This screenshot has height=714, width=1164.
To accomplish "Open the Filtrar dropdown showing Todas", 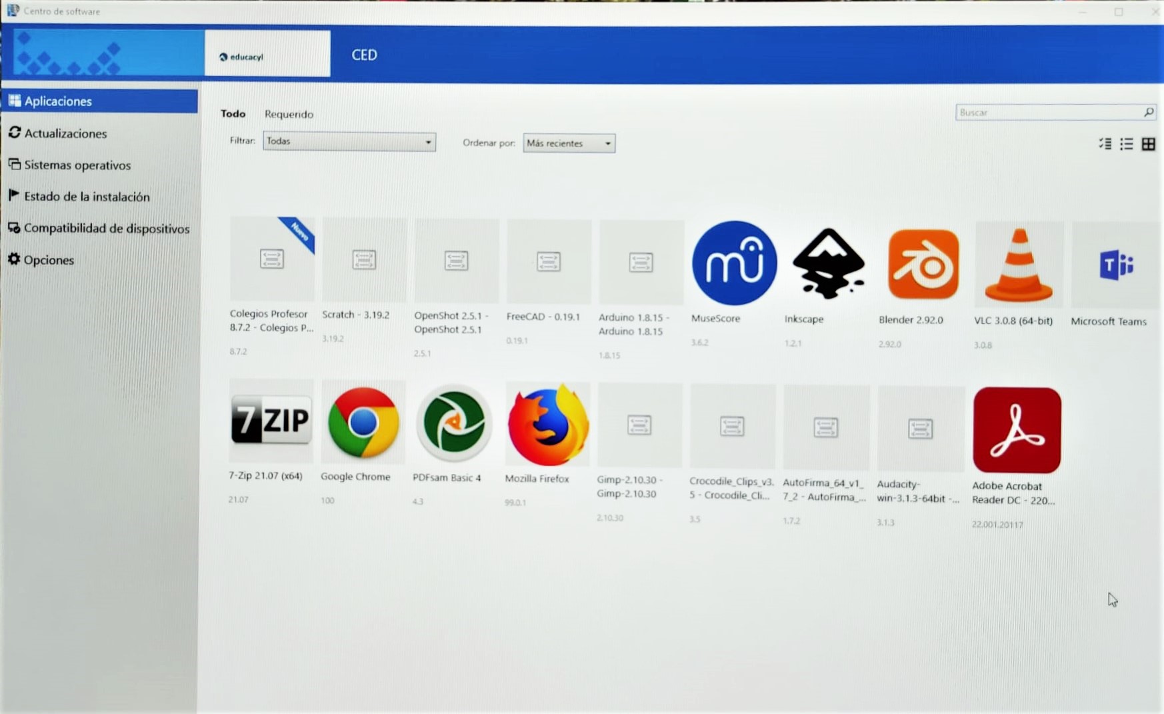I will pos(349,141).
